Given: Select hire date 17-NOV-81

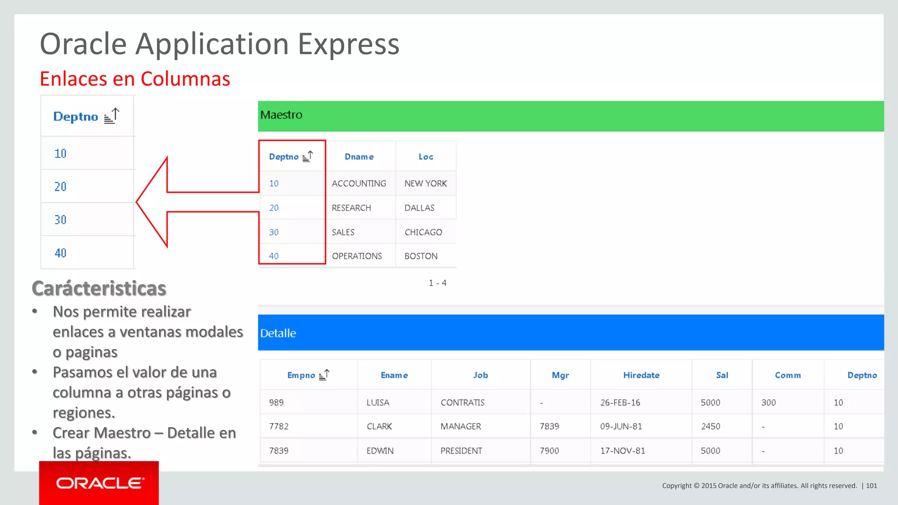Looking at the screenshot, I should click(x=623, y=451).
